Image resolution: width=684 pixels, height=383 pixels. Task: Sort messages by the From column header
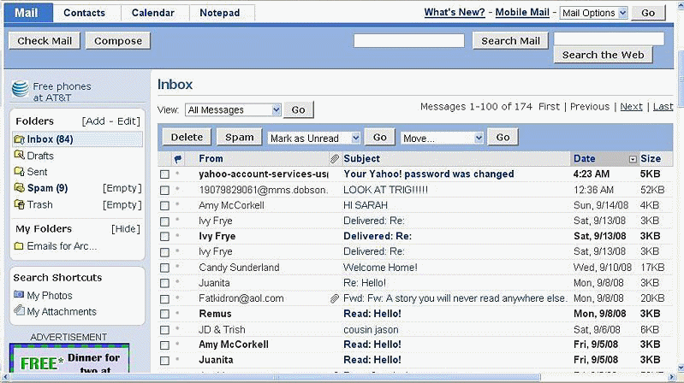[x=211, y=159]
